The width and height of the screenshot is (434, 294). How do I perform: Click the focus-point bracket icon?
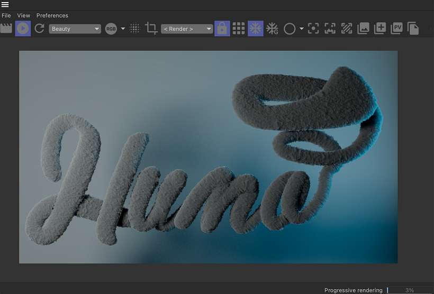click(313, 29)
